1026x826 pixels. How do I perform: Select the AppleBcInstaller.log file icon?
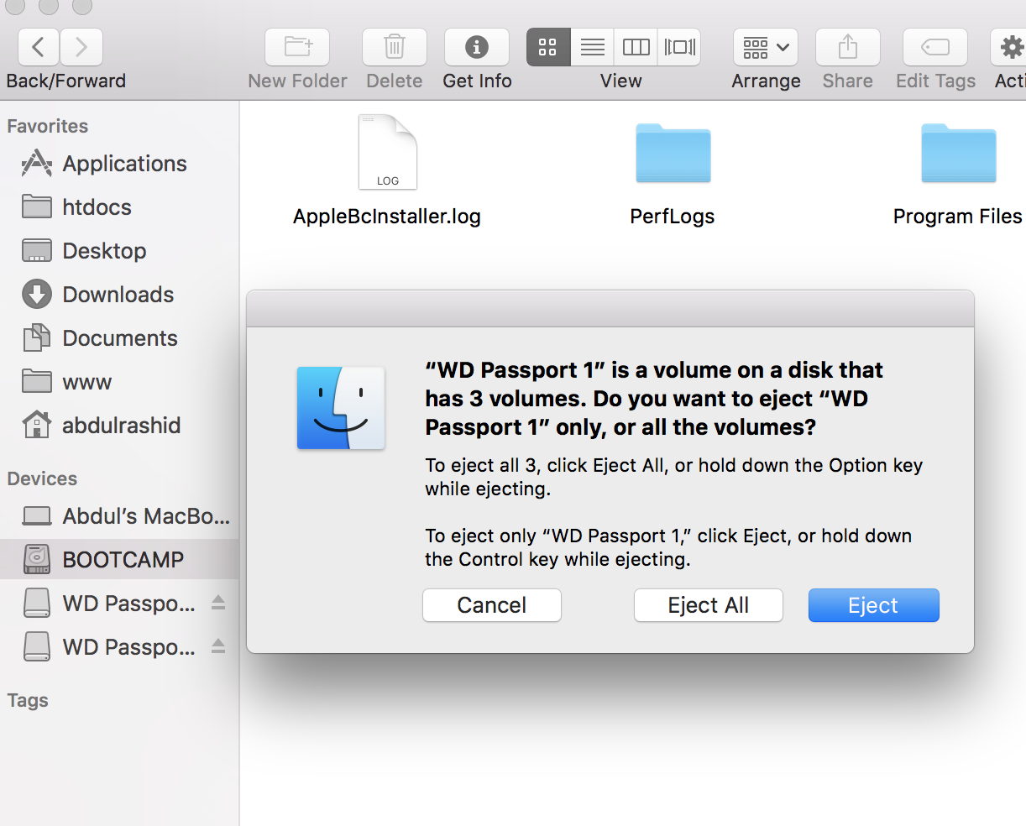pos(388,152)
